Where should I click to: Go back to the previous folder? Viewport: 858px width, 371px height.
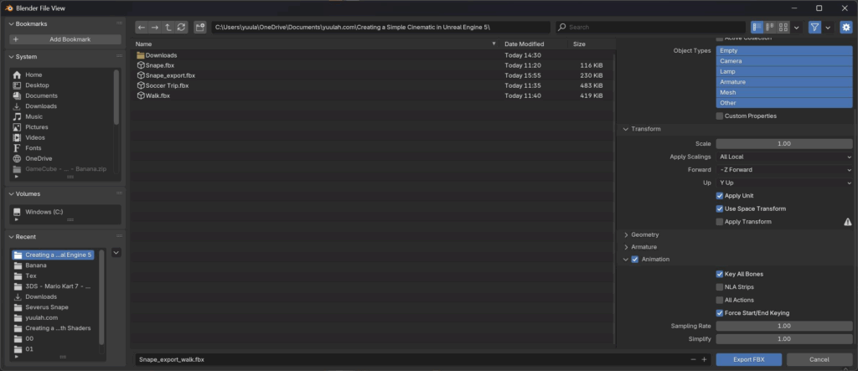(x=142, y=28)
